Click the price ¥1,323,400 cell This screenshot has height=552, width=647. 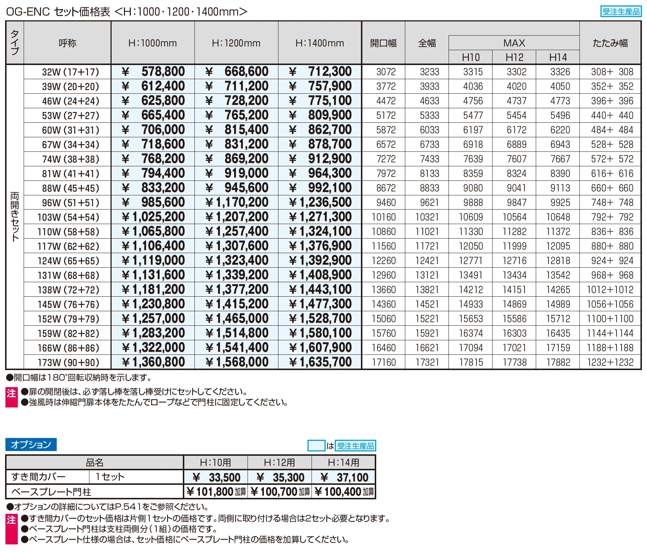tap(236, 261)
